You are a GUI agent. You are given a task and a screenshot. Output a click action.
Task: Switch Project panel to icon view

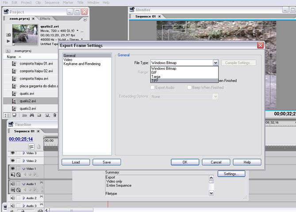coord(14,115)
